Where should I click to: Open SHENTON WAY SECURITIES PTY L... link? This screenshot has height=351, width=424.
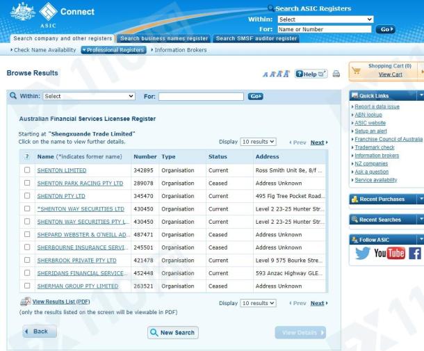83,222
